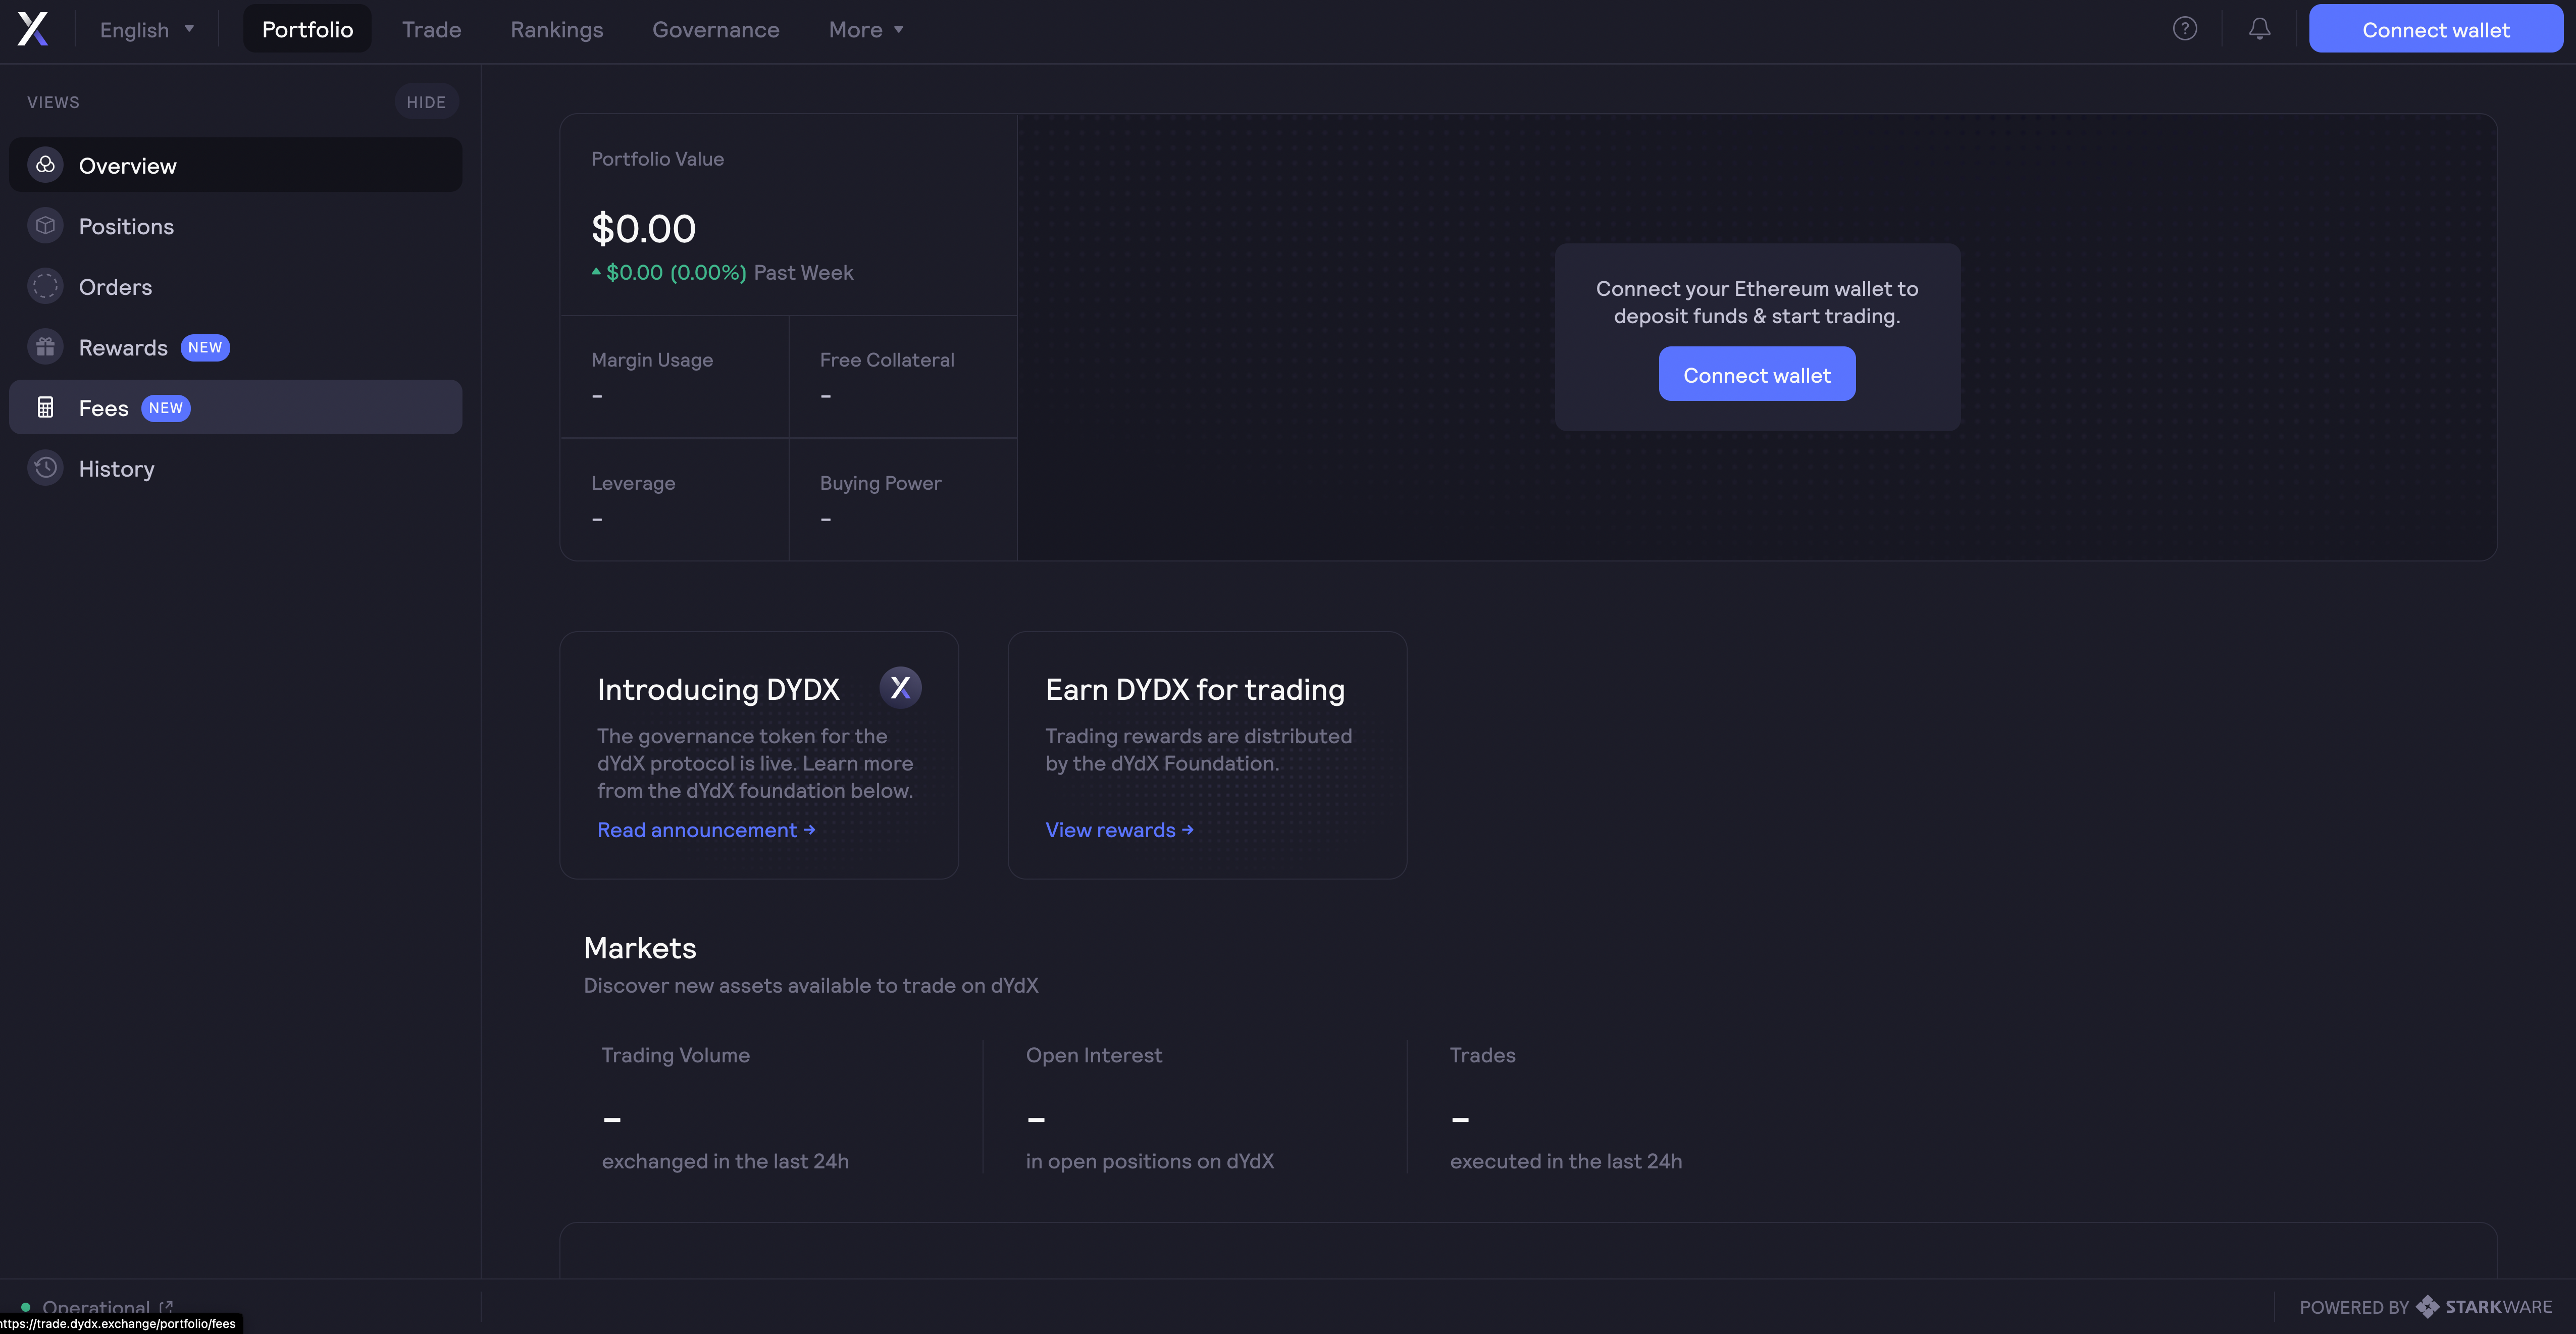The image size is (2576, 1334).
Task: Click the DYDX token logo in Introducing card
Action: 900,688
